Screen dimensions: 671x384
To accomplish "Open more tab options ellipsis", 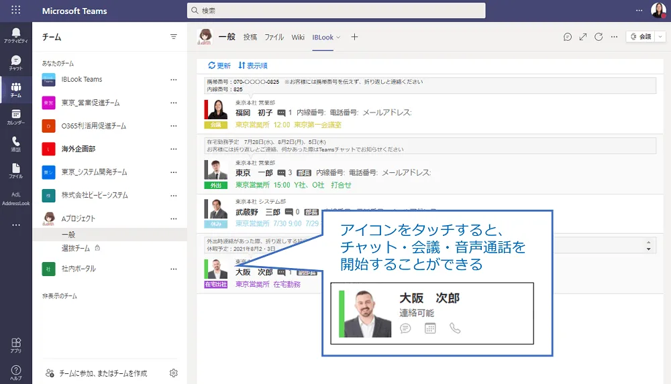I will [614, 37].
